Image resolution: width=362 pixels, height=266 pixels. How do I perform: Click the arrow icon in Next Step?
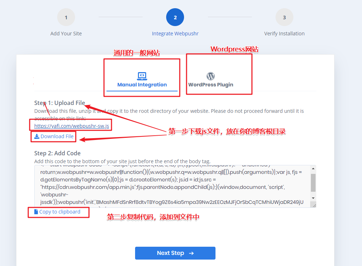coord(191,253)
